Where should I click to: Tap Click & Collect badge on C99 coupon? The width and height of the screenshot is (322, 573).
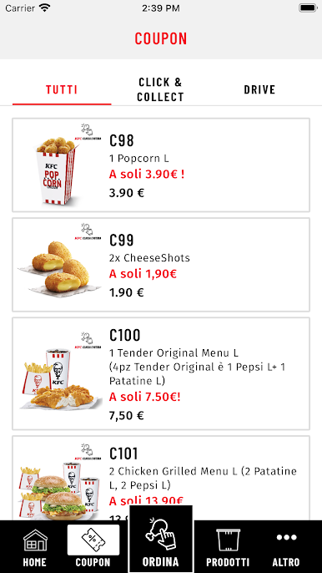coord(88,231)
